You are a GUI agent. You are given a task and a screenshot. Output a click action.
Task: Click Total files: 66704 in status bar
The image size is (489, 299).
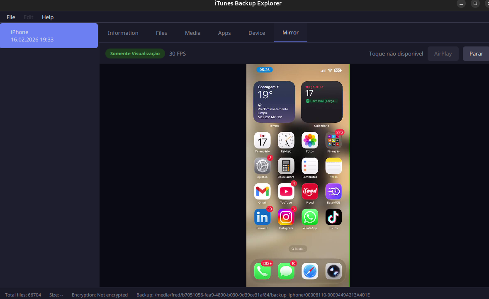[23, 295]
